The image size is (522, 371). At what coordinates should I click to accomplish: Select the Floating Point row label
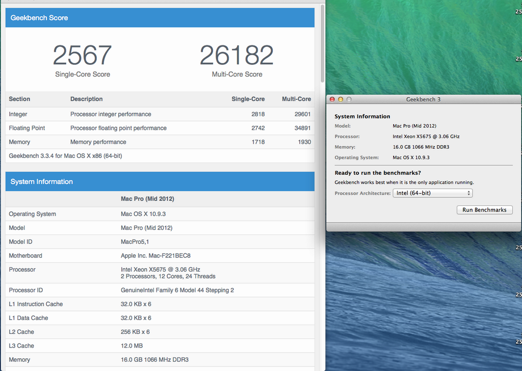(27, 128)
